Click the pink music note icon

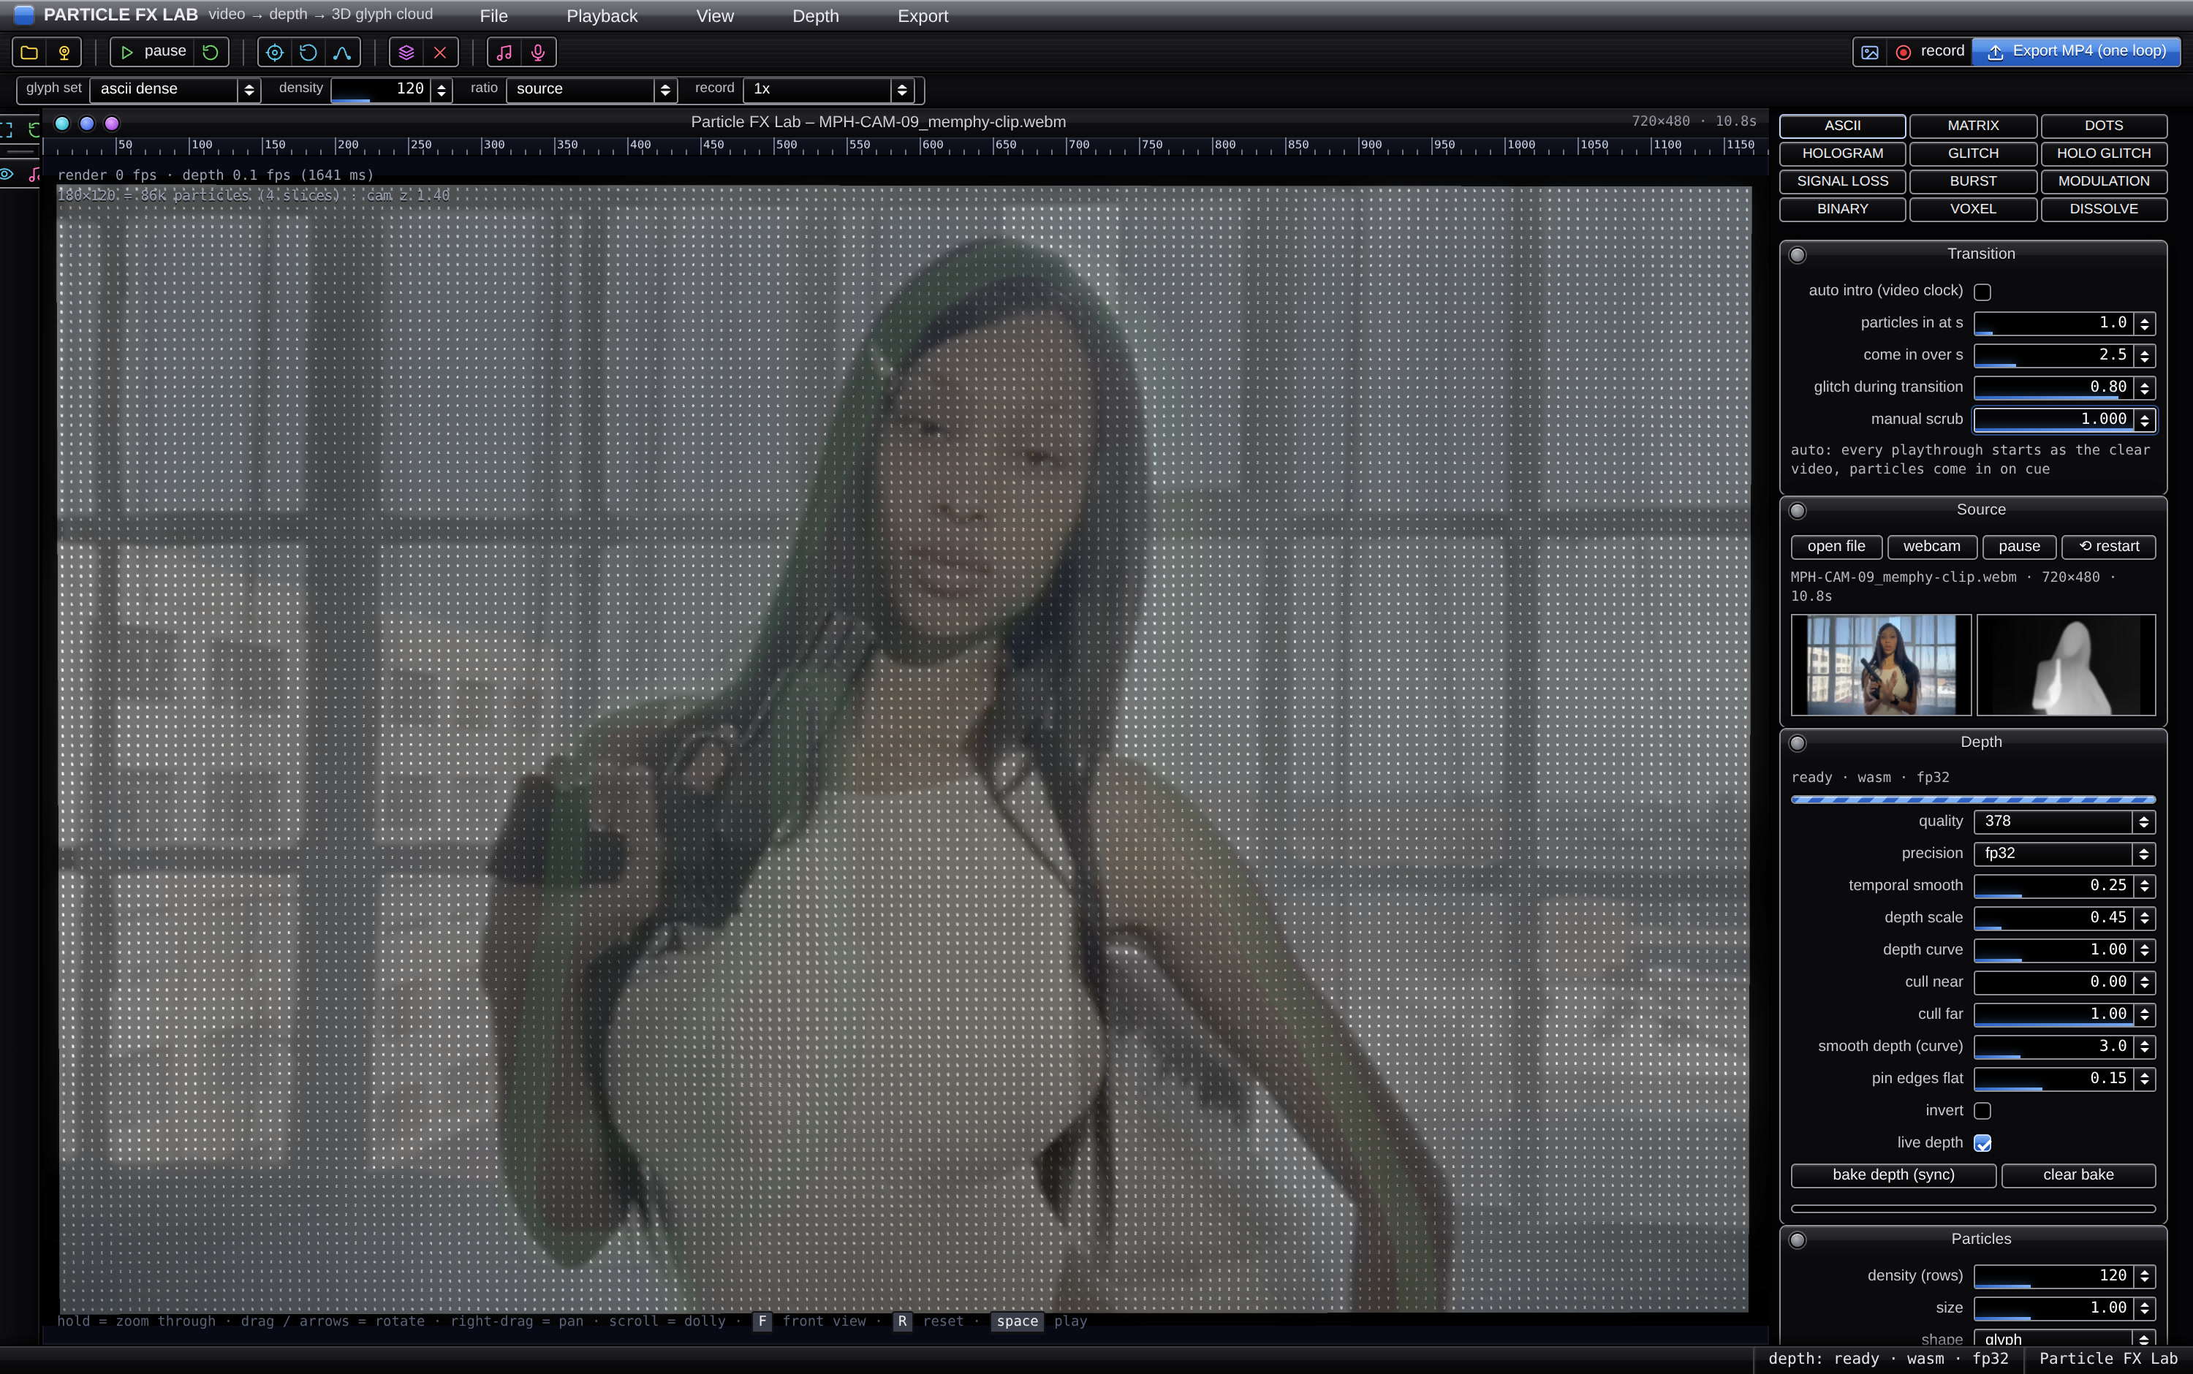pos(504,53)
